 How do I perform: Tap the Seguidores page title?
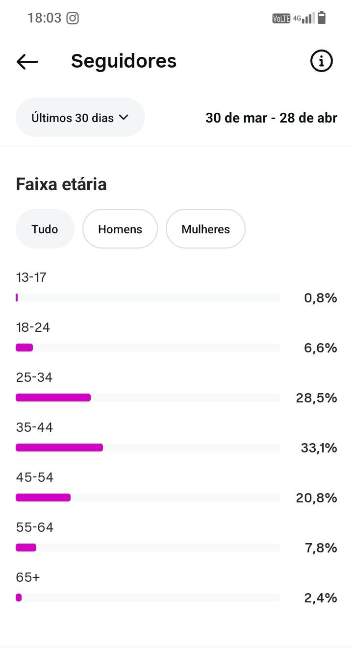[124, 61]
